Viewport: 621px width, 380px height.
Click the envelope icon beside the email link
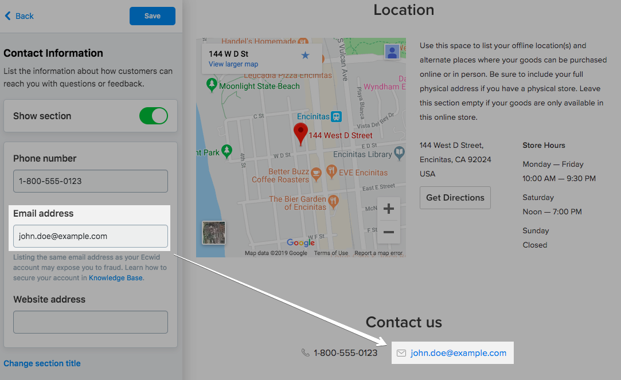(x=401, y=353)
